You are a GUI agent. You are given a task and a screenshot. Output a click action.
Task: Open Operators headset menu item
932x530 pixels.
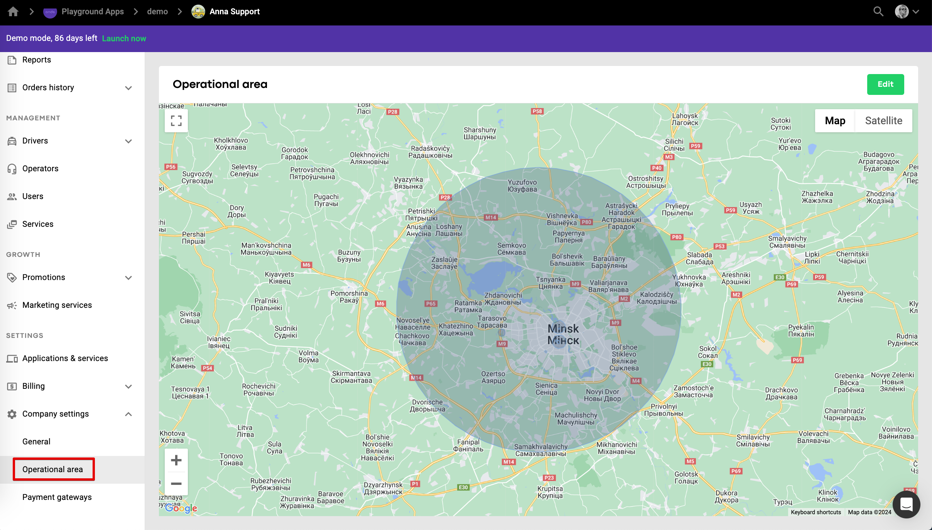(x=40, y=169)
